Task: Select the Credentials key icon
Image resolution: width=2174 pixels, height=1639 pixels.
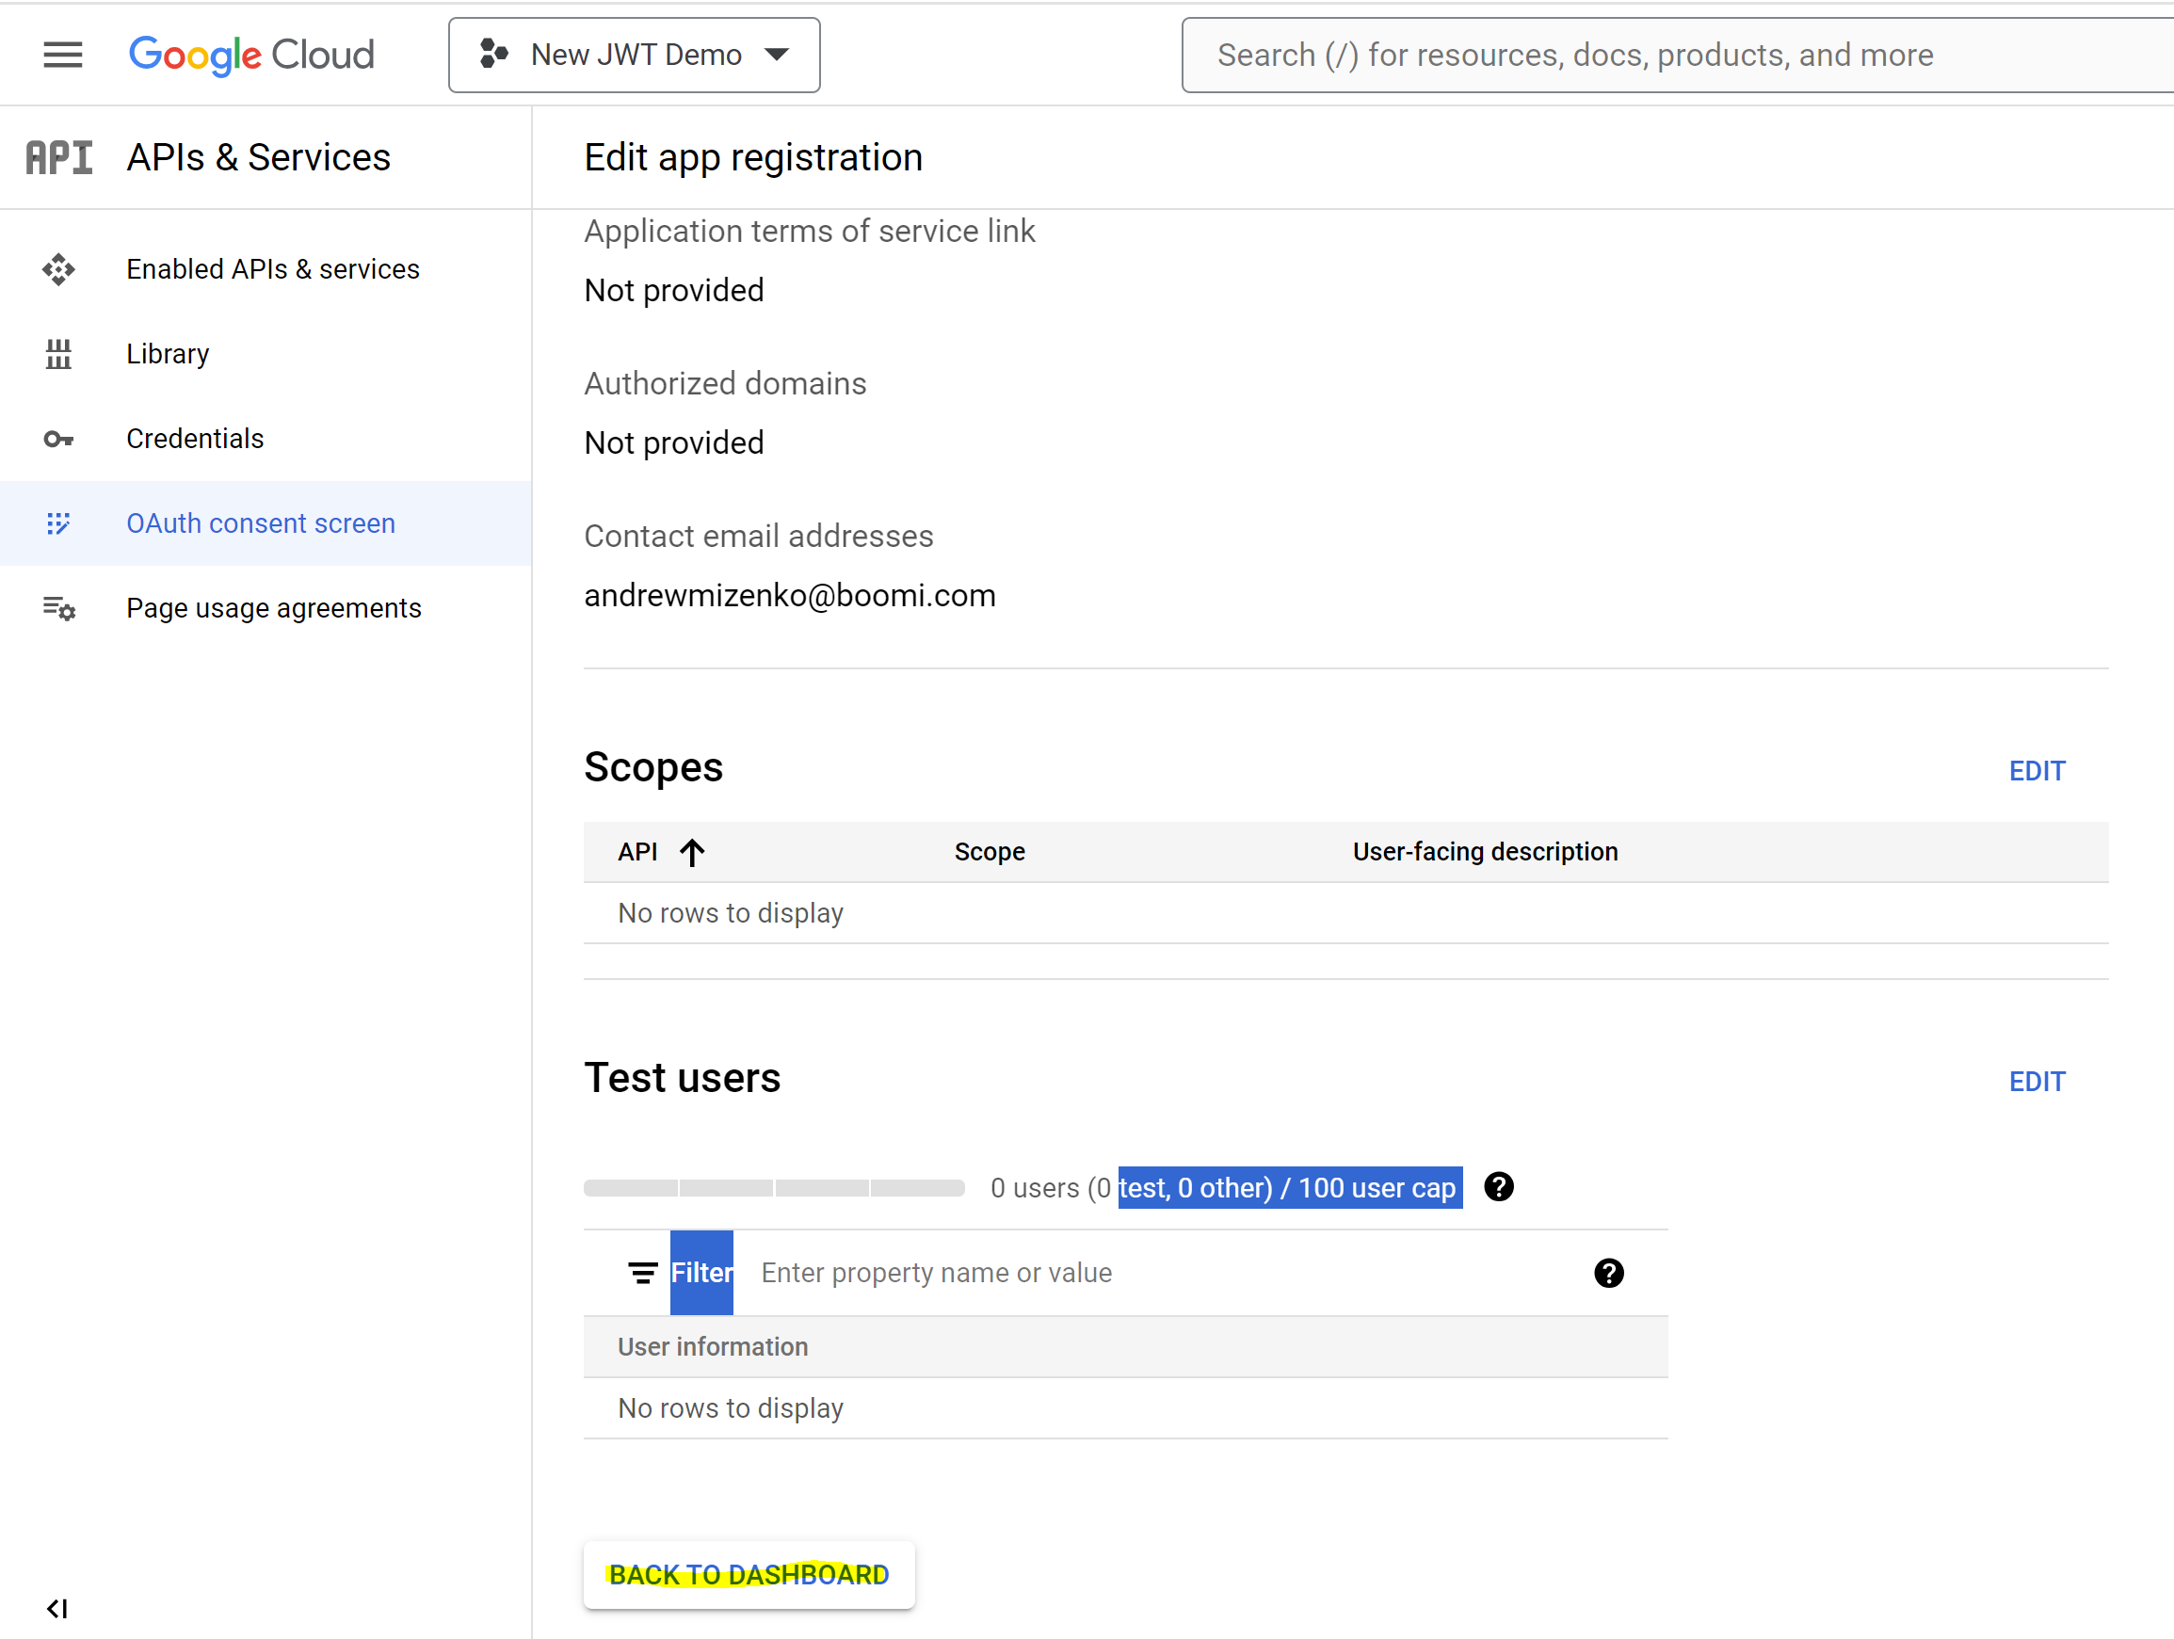Action: 58,439
